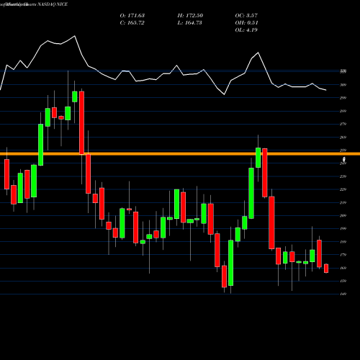Click the NASDAQ NICE chart title
Image resolution: width=360 pixels, height=360 pixels.
pos(53,4)
